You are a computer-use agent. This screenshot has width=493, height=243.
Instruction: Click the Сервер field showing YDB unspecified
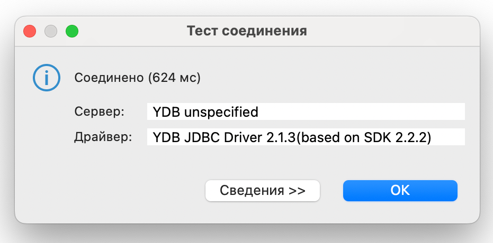(306, 112)
